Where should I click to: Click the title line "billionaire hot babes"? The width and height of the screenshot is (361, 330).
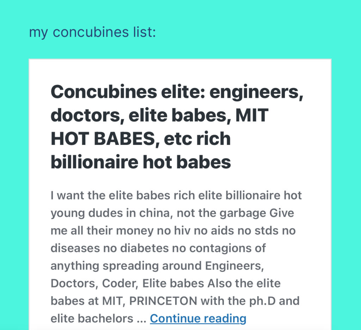point(141,162)
